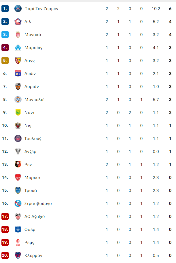The width and height of the screenshot is (176, 263).
Task: Open the Rennes club badge
Action: (18, 164)
